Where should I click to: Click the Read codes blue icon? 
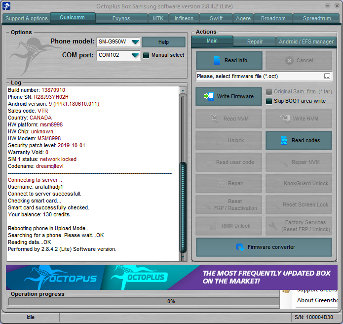click(284, 140)
